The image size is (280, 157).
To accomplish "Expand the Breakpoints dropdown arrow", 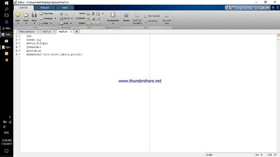I will (113, 23).
